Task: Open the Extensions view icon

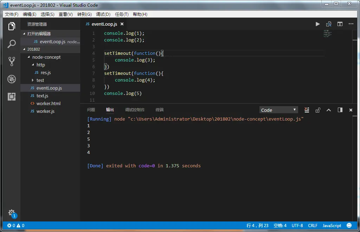Action: [x=12, y=97]
